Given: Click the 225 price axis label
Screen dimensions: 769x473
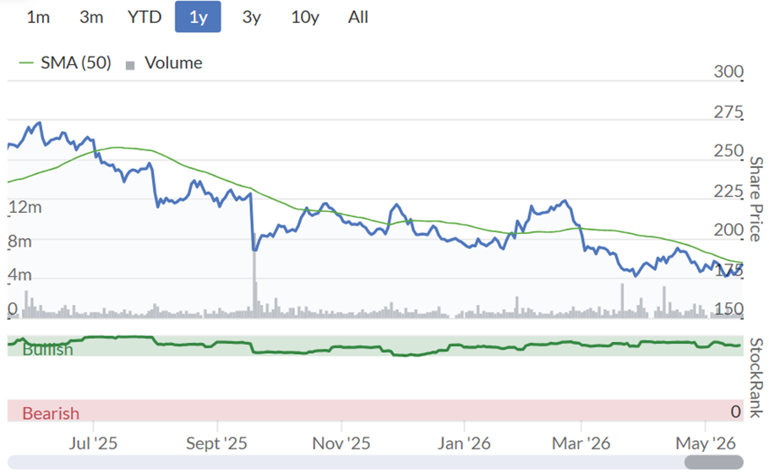Looking at the screenshot, I should (x=728, y=191).
